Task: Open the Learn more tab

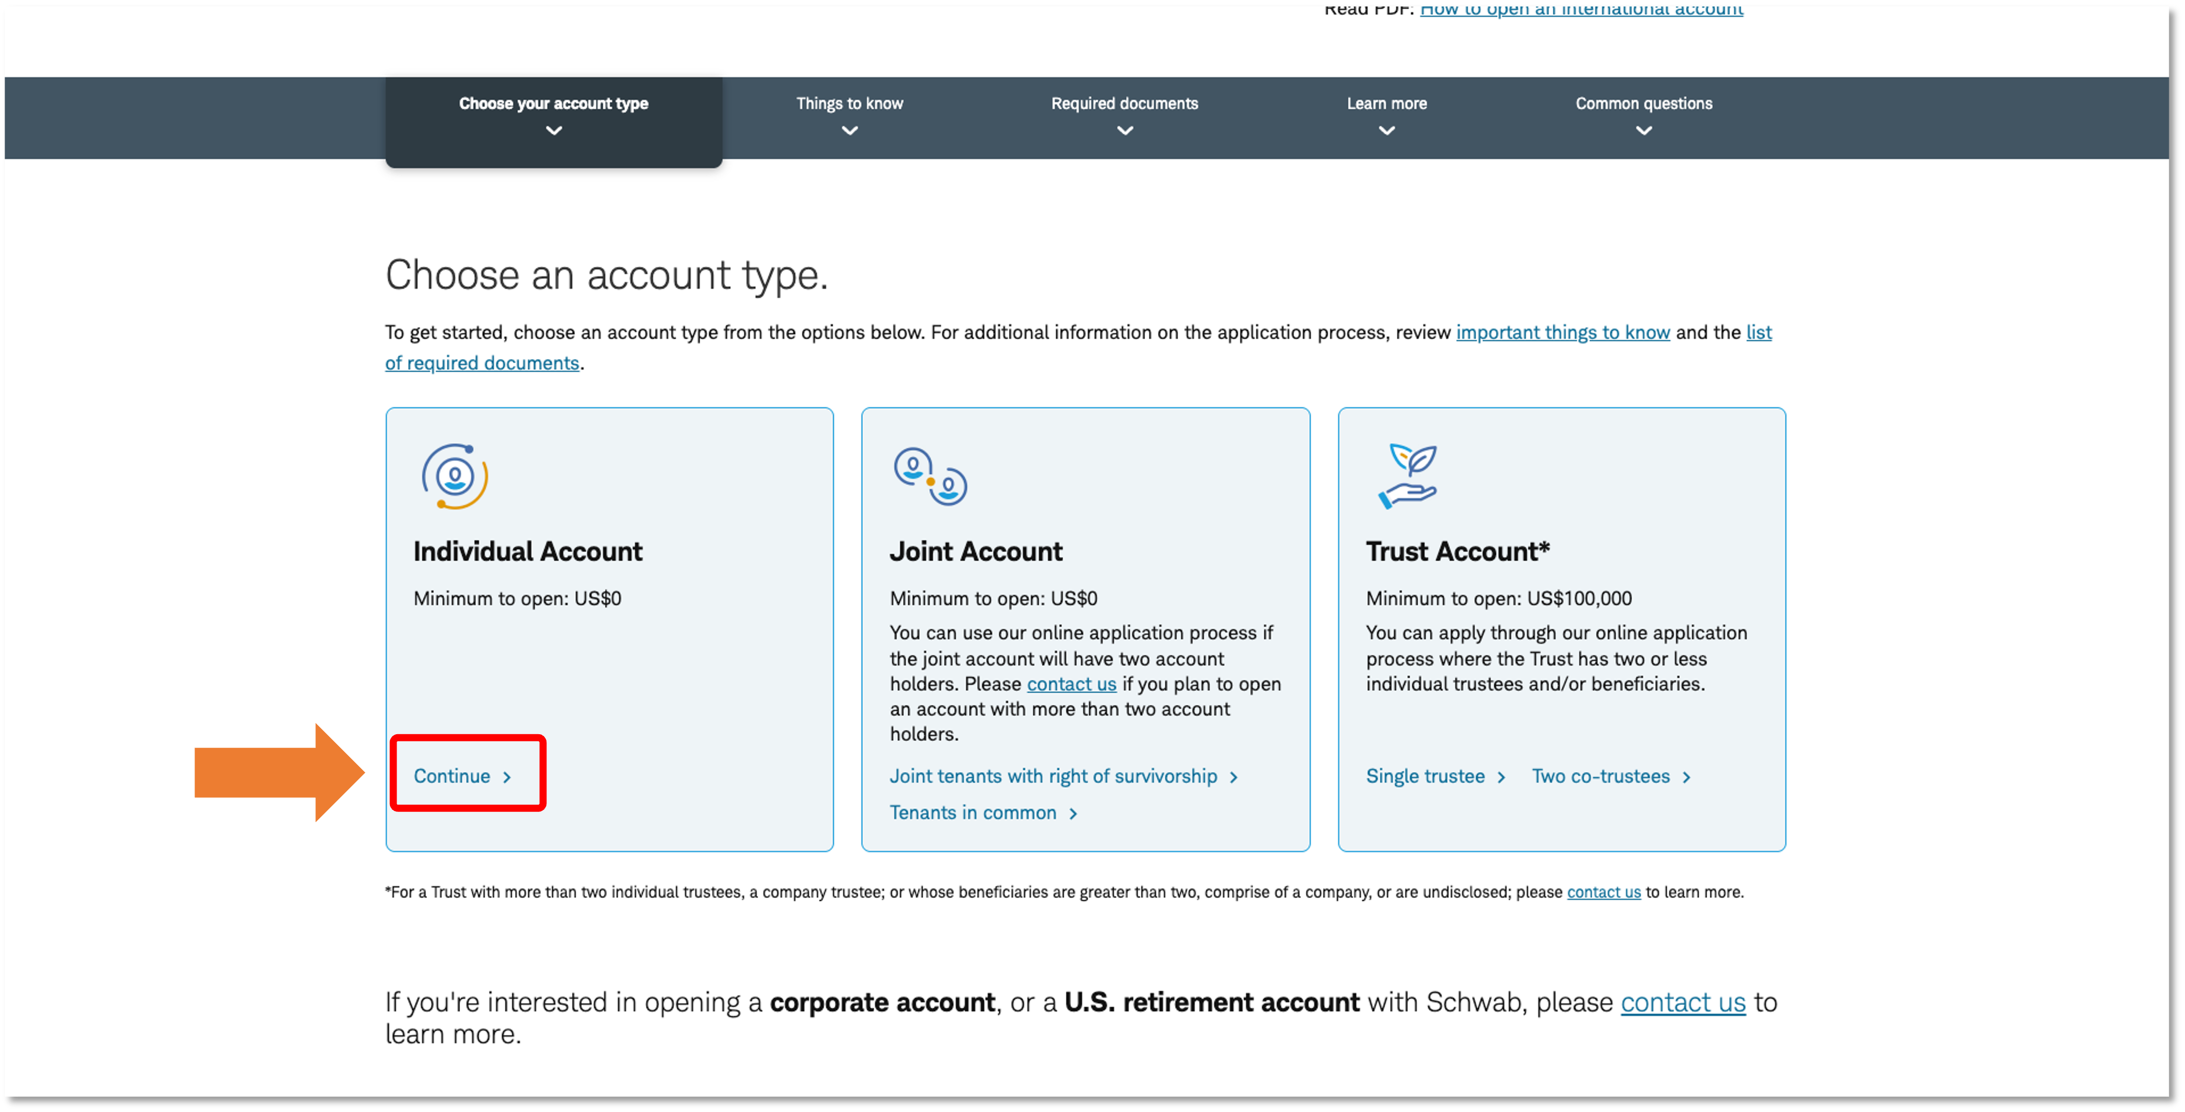Action: point(1386,104)
